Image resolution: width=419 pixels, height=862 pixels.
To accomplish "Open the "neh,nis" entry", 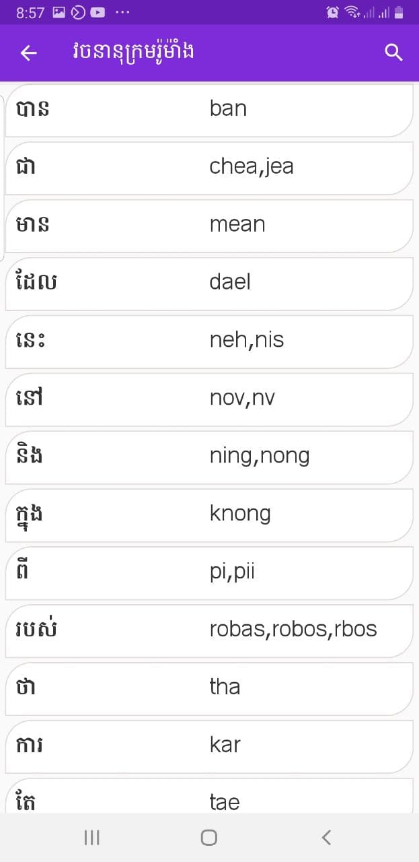I will click(209, 341).
